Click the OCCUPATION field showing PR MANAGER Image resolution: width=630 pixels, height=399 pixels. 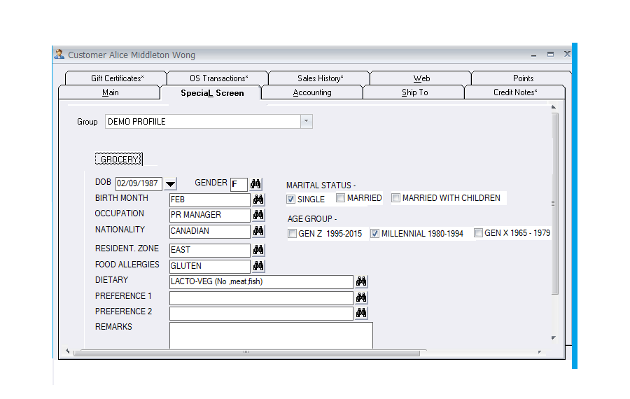[x=210, y=215]
